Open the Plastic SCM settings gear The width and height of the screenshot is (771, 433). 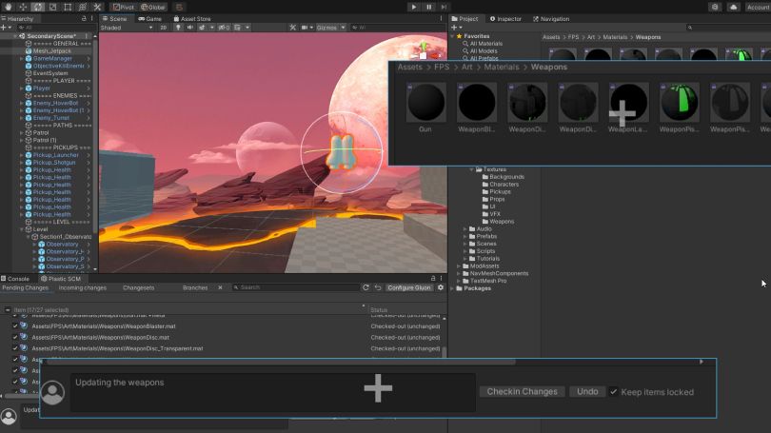coord(440,287)
